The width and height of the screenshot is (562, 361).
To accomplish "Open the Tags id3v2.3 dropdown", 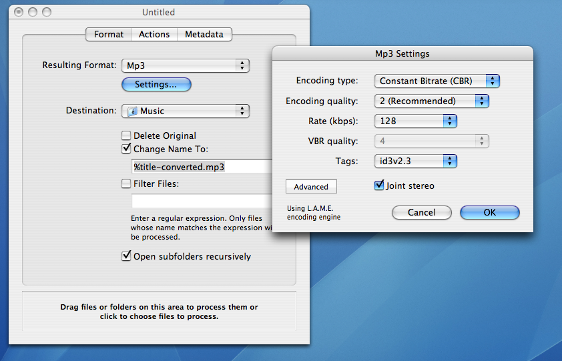I will [x=415, y=161].
